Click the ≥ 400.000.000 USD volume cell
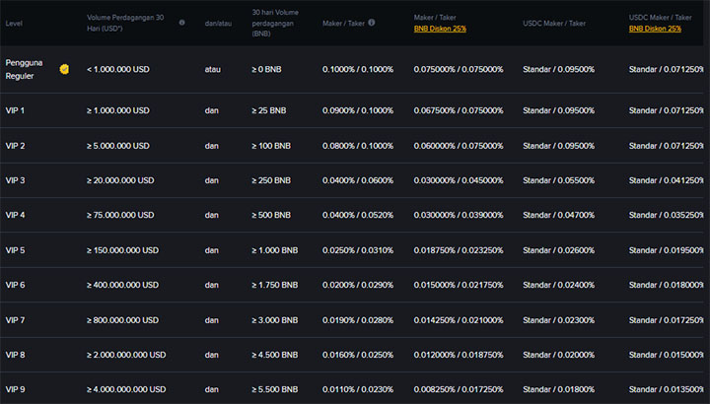This screenshot has height=404, width=710. point(122,285)
